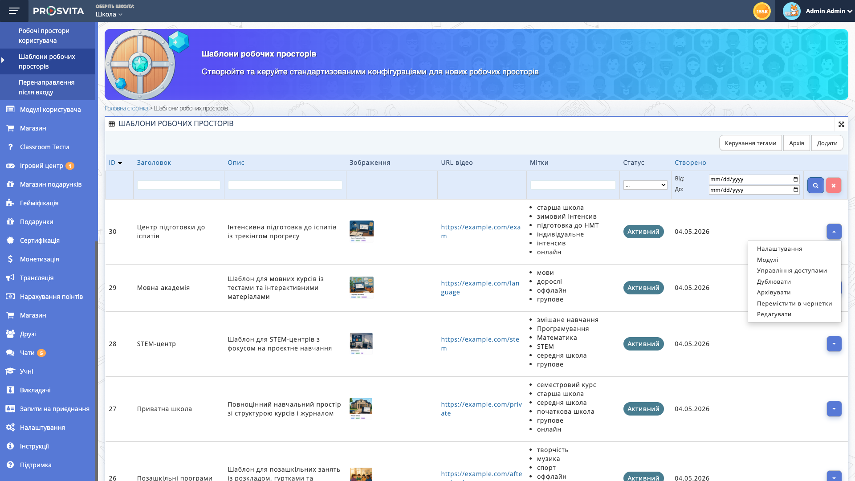Select Модулі in the row actions menu

[x=767, y=260]
